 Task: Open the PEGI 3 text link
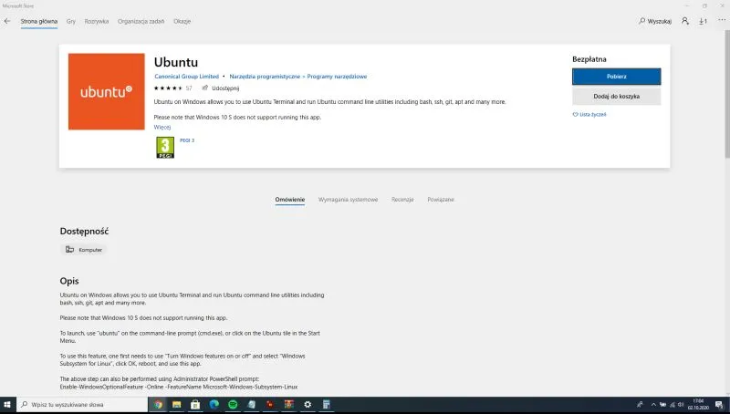pyautogui.click(x=187, y=140)
